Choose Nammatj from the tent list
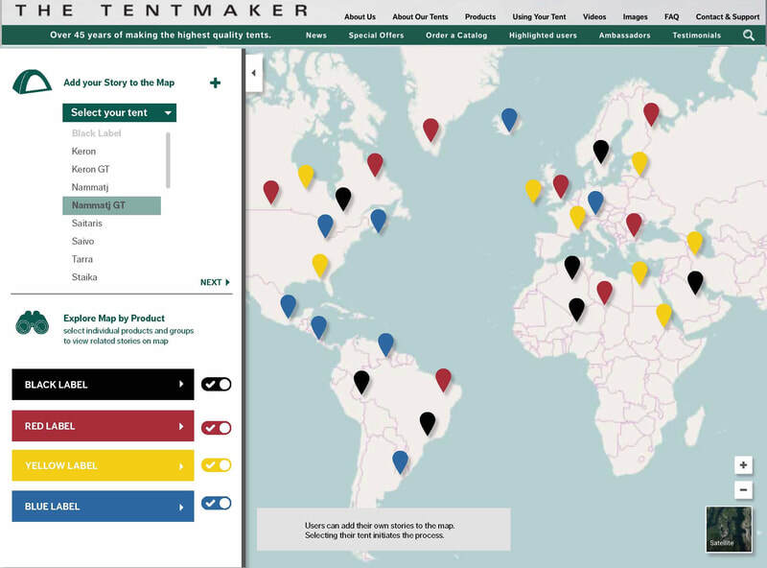The height and width of the screenshot is (568, 767). 90,187
